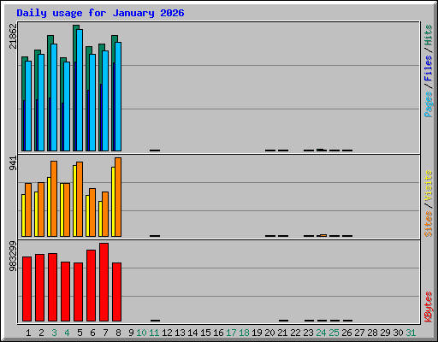This screenshot has height=342, width=438.
Task: Click day 24 on the x-axis
Action: [321, 333]
